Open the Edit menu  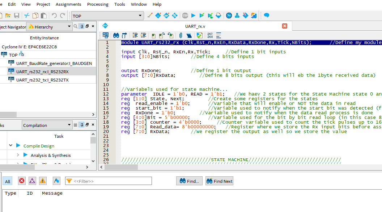pyautogui.click(x=12, y=4)
